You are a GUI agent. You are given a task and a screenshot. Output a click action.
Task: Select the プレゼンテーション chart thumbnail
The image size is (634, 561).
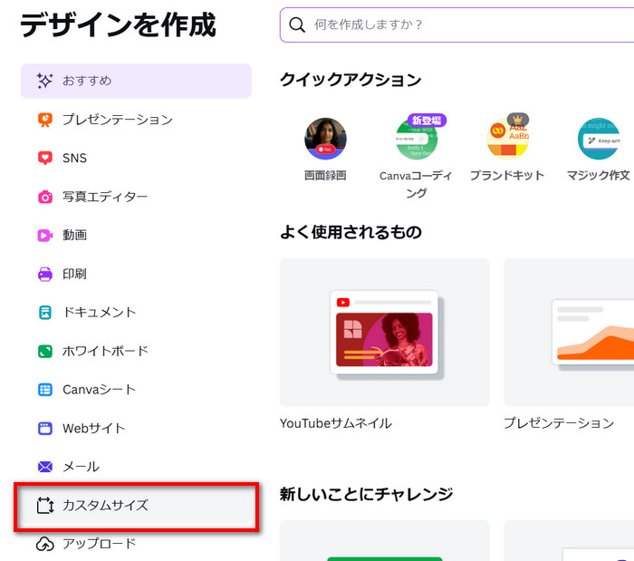coord(569,332)
